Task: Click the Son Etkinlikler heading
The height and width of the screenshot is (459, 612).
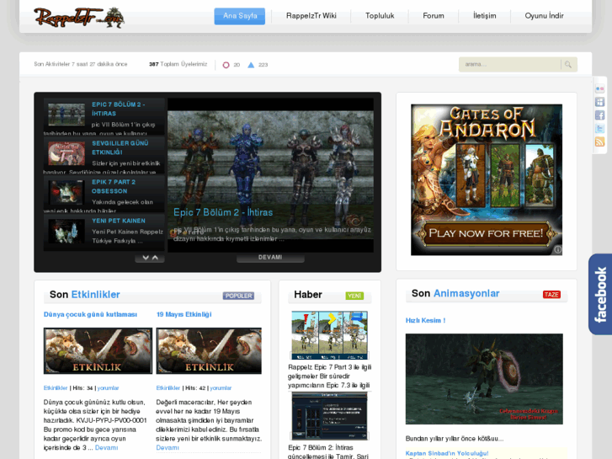Action: pos(85,295)
